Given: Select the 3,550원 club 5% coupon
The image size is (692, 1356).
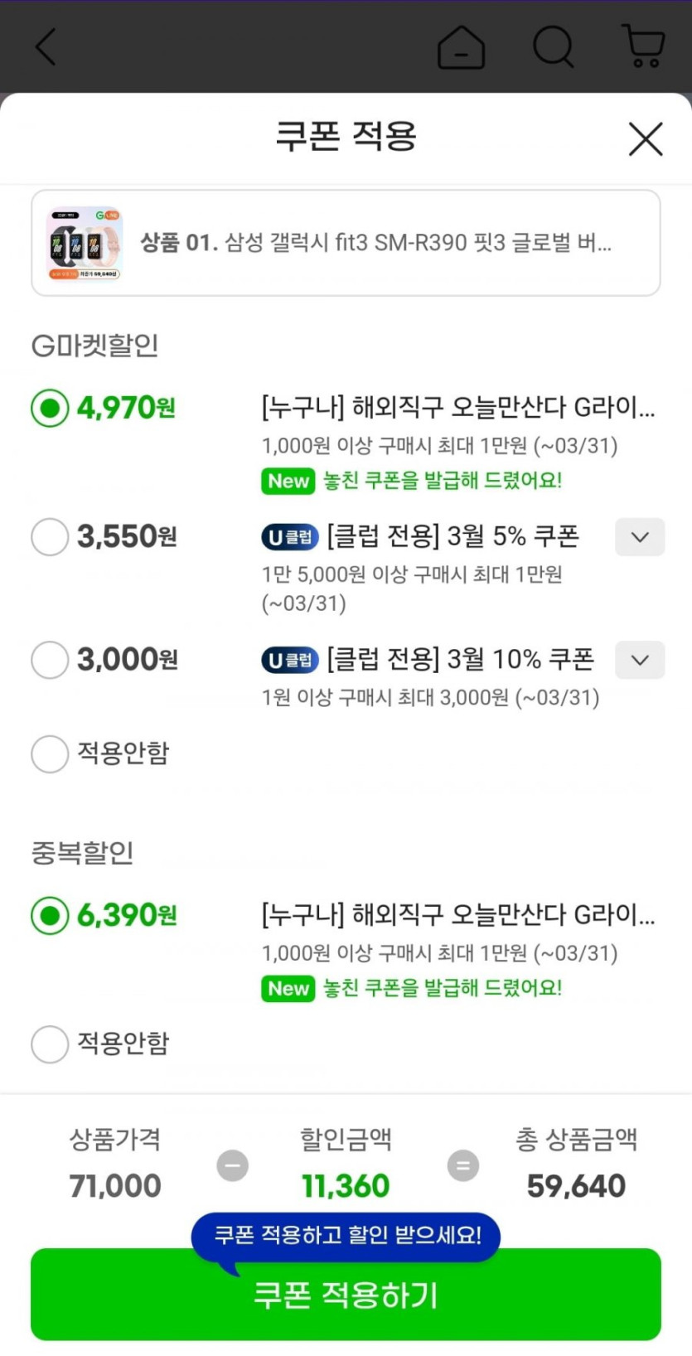Looking at the screenshot, I should (50, 537).
